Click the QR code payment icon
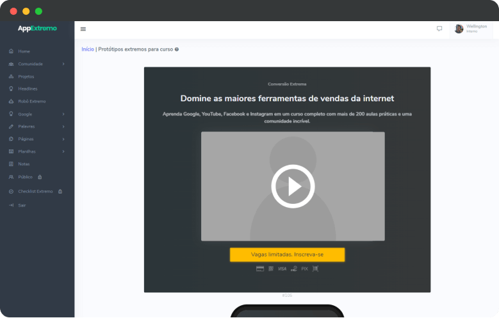The height and width of the screenshot is (318, 499). [x=271, y=269]
